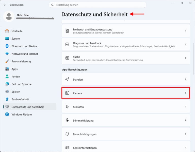This screenshot has width=195, height=152.
Task: Select Windows Update label in sidebar
Action: 22,115
